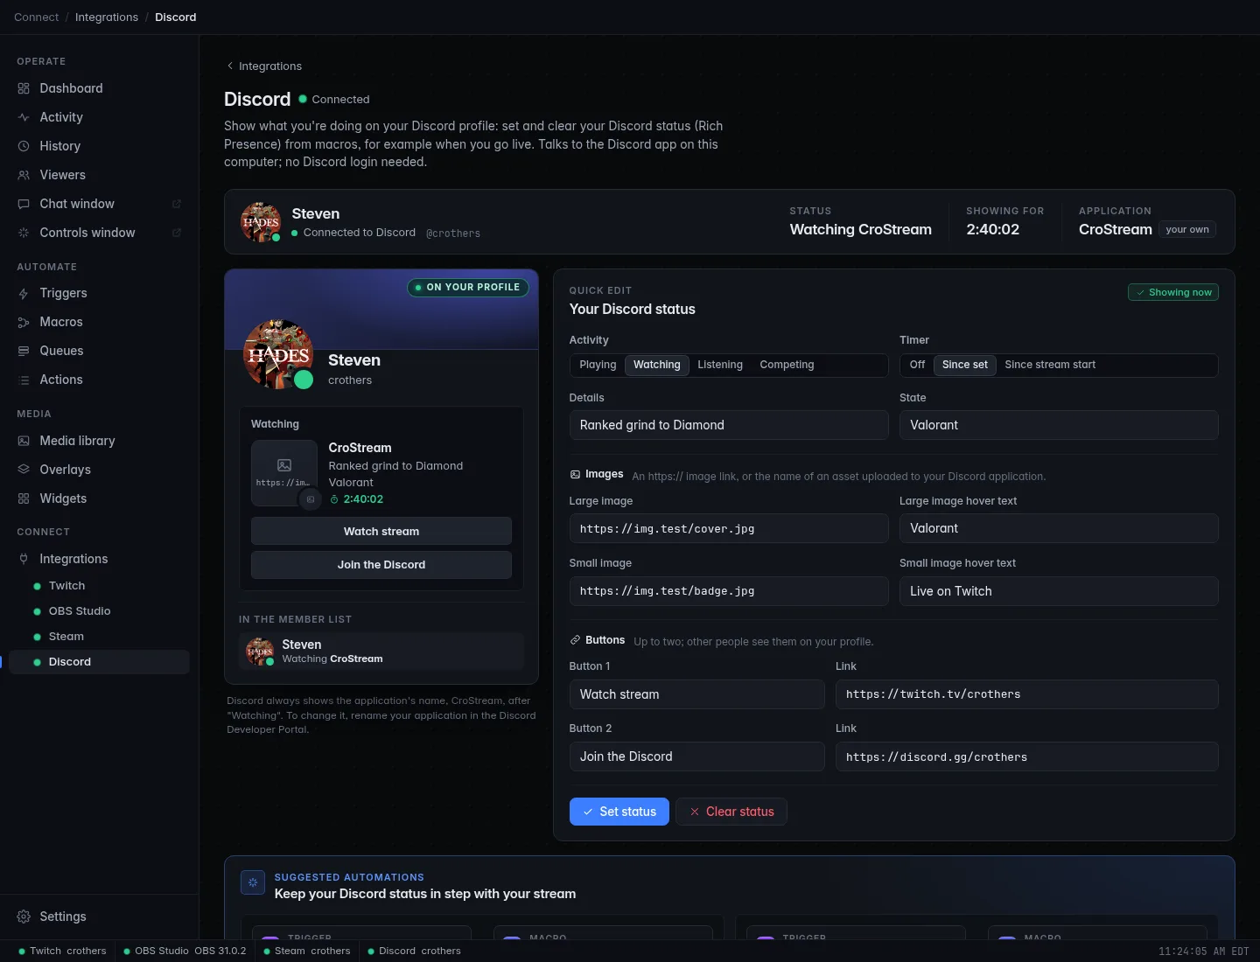
Task: Click the Activity pulse icon
Action: click(x=24, y=117)
